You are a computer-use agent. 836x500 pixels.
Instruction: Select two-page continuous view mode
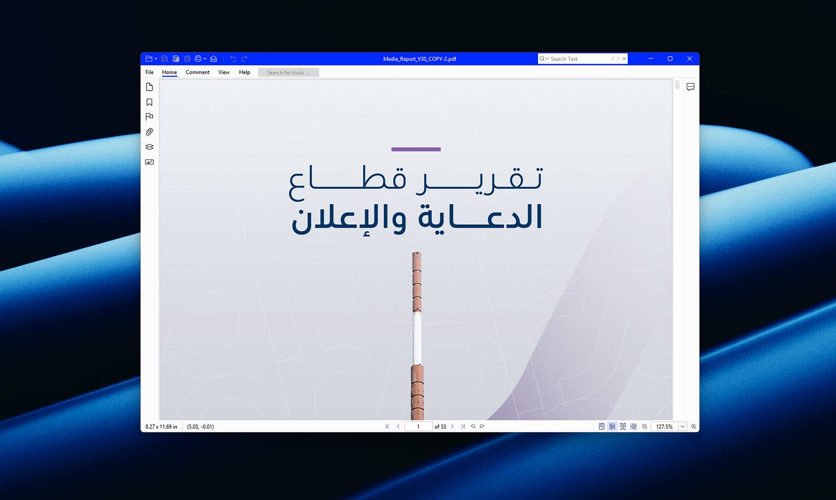coord(633,427)
